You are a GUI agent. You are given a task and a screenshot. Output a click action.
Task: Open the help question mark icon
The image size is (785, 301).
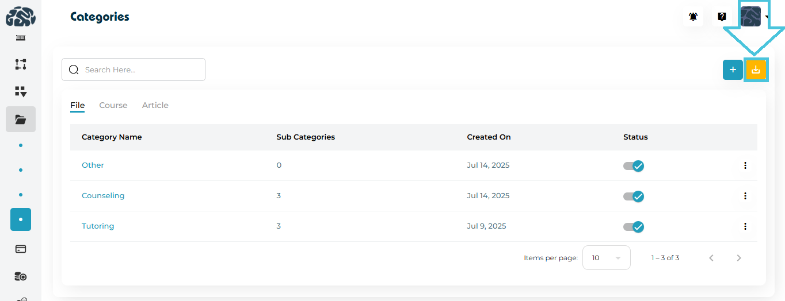pos(722,17)
